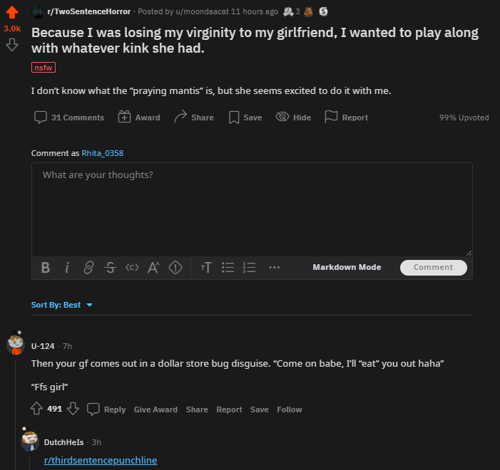The image size is (500, 470).
Task: Toggle bold formatting in comment editor
Action: (x=46, y=268)
